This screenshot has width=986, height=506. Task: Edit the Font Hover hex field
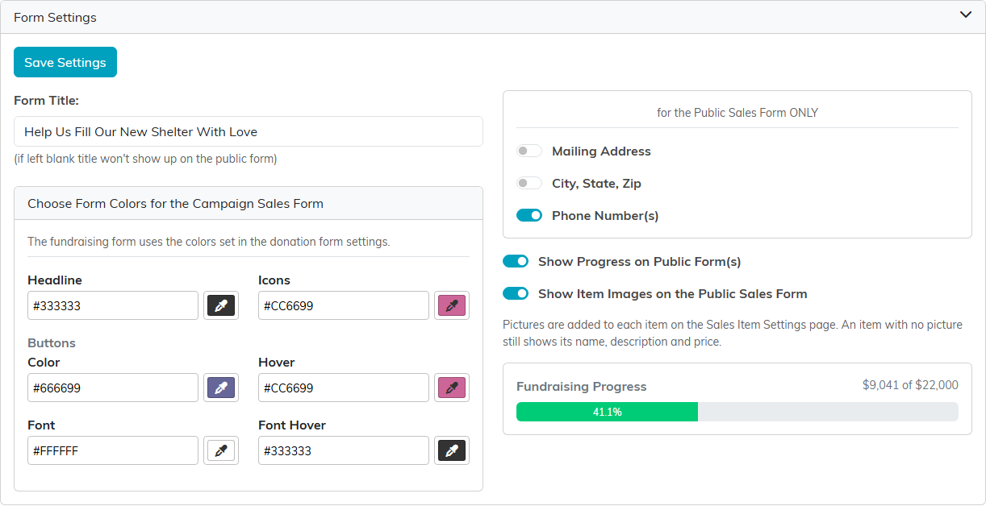[x=344, y=450]
